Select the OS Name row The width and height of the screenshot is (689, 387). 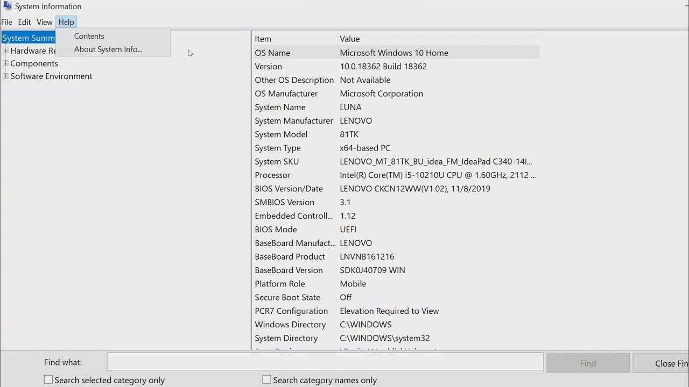(x=396, y=53)
